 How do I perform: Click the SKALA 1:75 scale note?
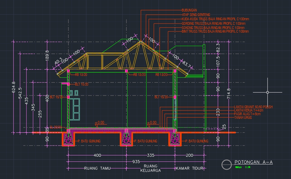[242, 167]
